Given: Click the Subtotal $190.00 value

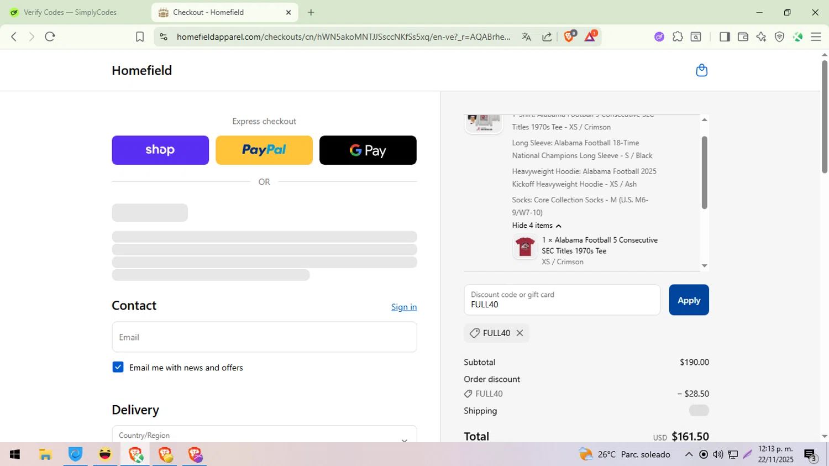Looking at the screenshot, I should (x=694, y=362).
